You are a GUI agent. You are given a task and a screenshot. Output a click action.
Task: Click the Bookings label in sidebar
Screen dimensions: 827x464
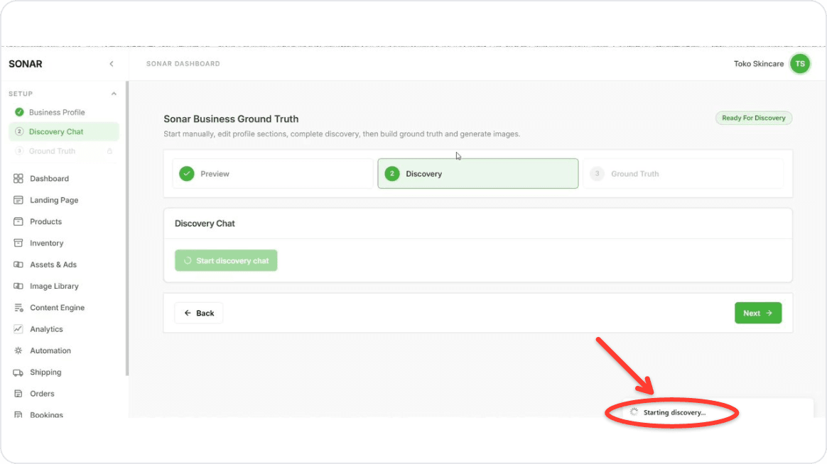(46, 415)
